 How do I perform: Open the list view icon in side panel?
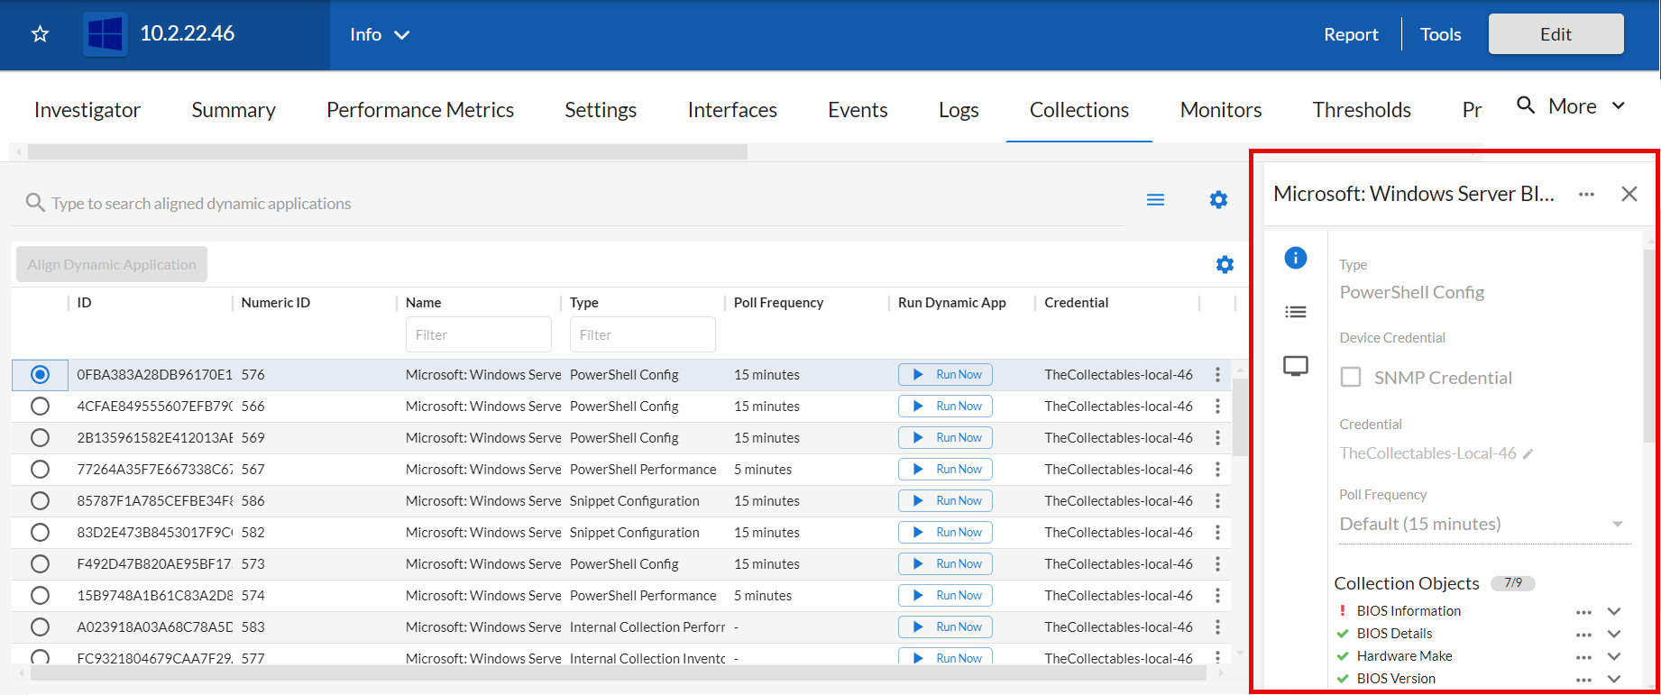pos(1295,312)
